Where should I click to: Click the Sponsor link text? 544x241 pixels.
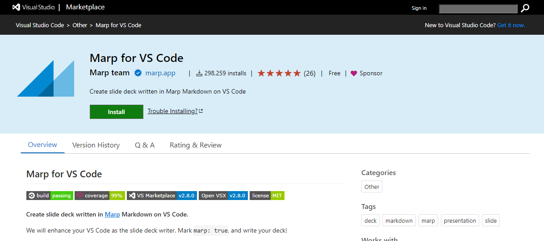point(371,73)
